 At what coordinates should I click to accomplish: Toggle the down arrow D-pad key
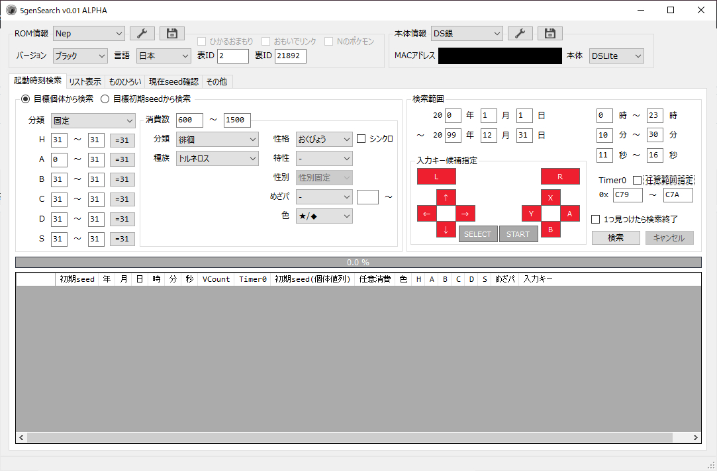(446, 230)
